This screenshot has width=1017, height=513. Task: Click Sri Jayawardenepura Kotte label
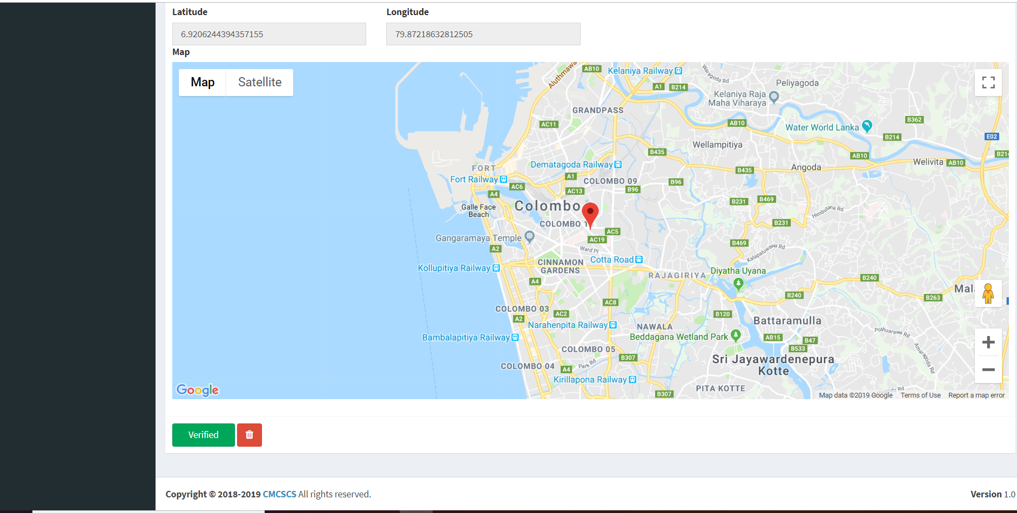coord(773,365)
